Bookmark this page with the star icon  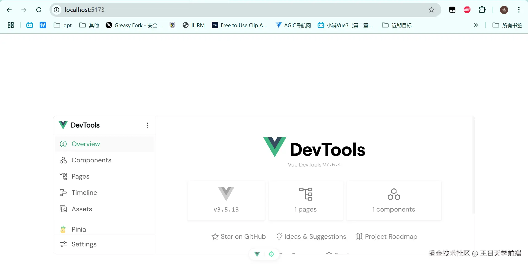click(431, 10)
